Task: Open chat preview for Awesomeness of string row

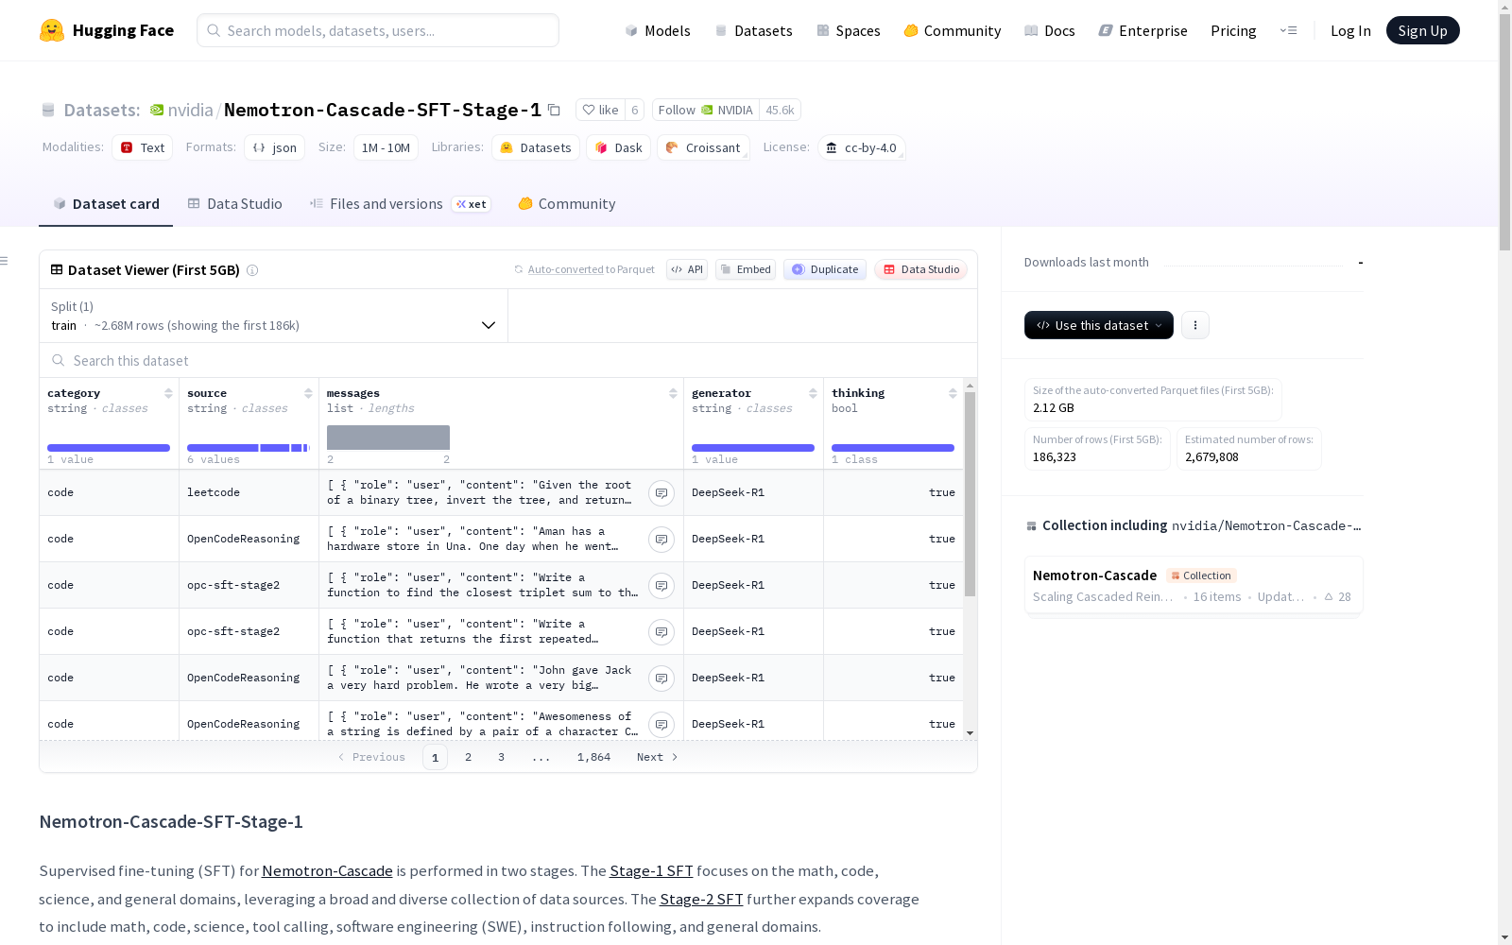Action: pos(661,724)
